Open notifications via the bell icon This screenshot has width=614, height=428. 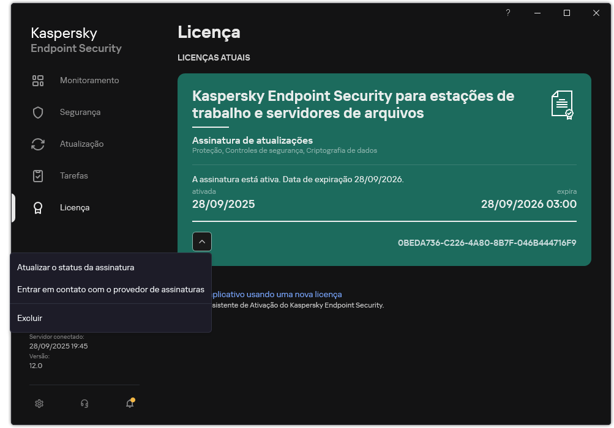click(130, 404)
